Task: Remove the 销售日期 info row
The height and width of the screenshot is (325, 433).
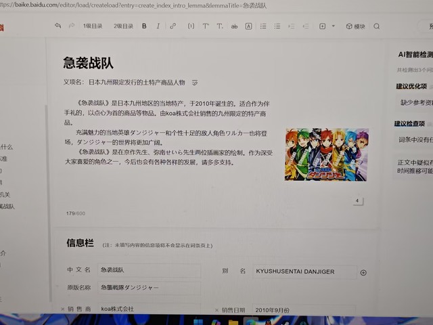Action: (216, 309)
